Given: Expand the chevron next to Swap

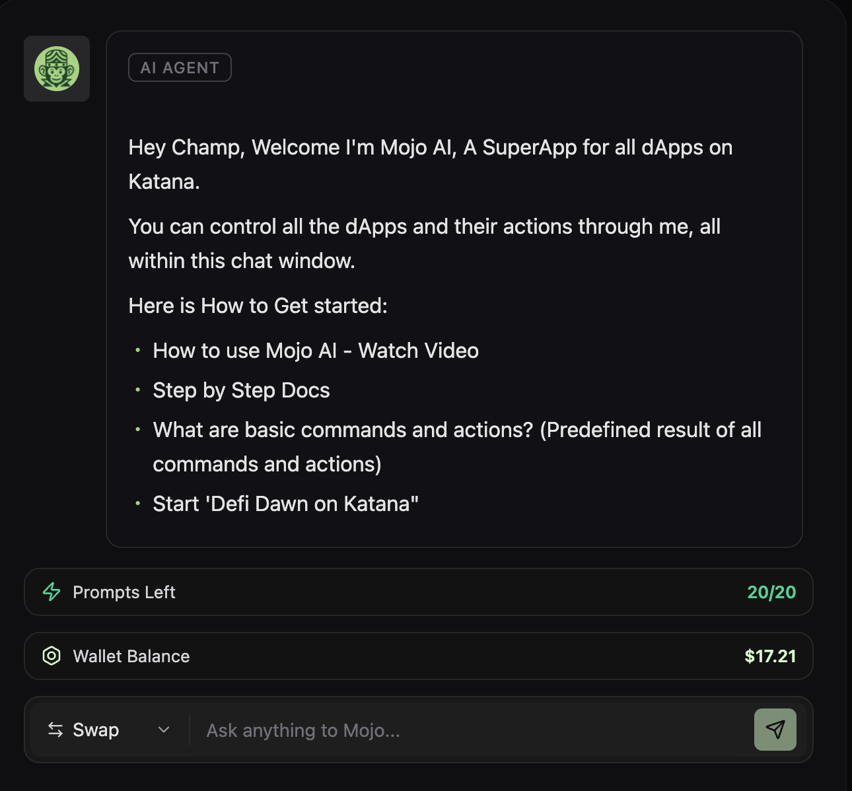Looking at the screenshot, I should [x=164, y=730].
